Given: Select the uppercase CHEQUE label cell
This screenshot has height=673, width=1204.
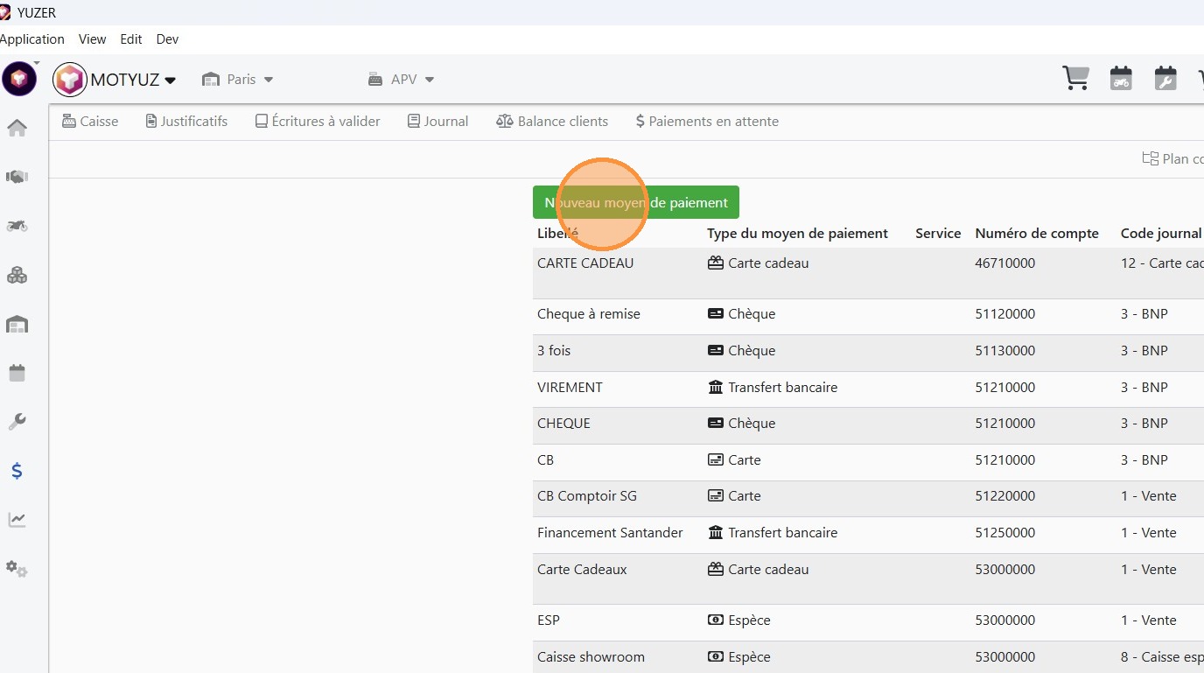Looking at the screenshot, I should 563,424.
